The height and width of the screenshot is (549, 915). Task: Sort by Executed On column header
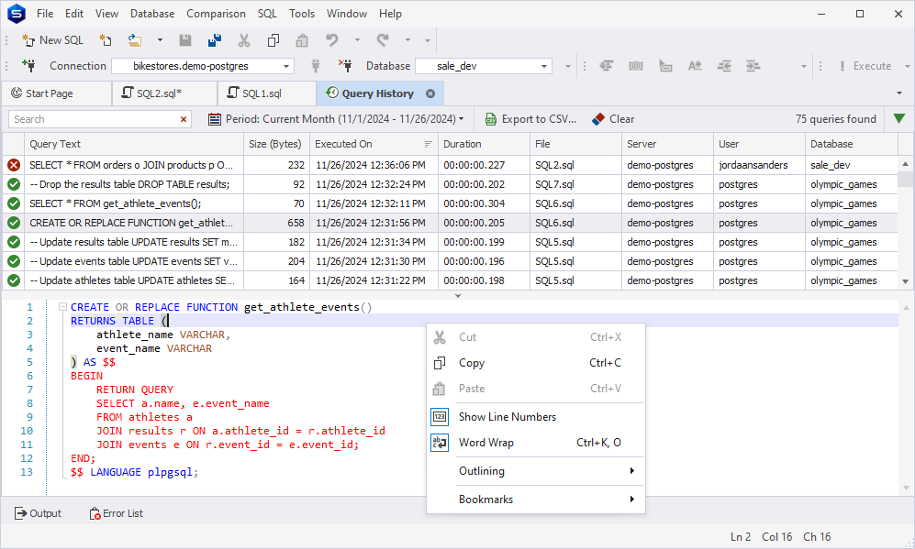tap(374, 144)
